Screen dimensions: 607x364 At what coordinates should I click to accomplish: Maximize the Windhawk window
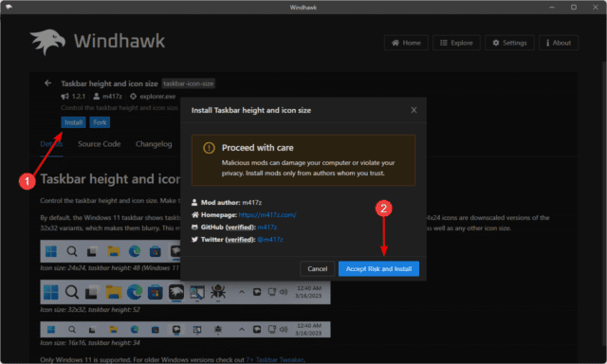[574, 7]
